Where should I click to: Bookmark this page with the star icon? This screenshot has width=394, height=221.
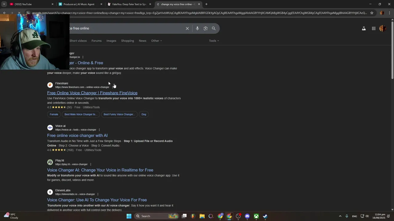372,13
